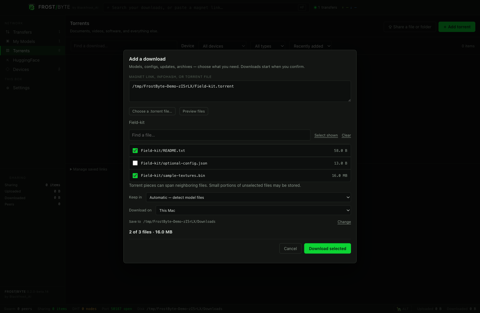Click the 1 transfers indicator
The image size is (480, 313).
(x=326, y=7)
